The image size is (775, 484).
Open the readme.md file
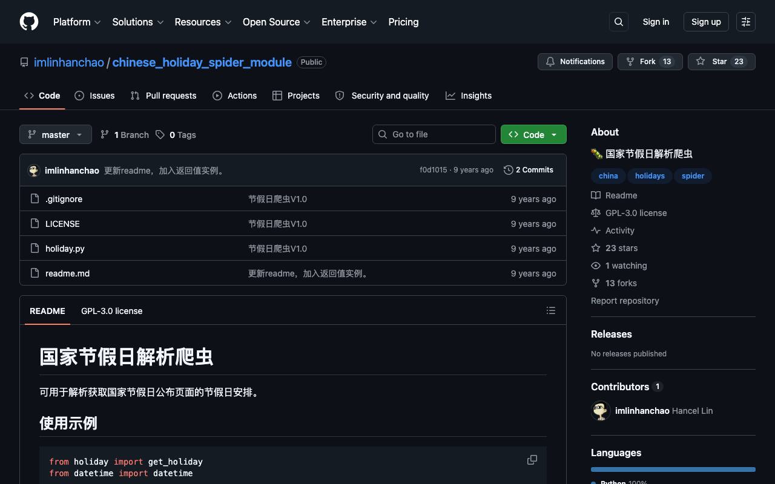[67, 273]
